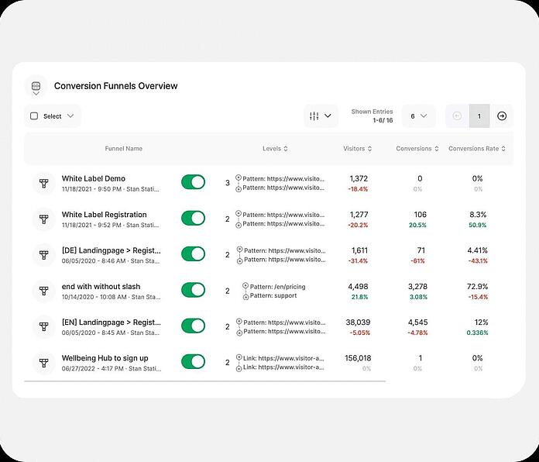The image size is (539, 462).
Task: Click funnel icon for end with without slash
Action: pos(43,291)
